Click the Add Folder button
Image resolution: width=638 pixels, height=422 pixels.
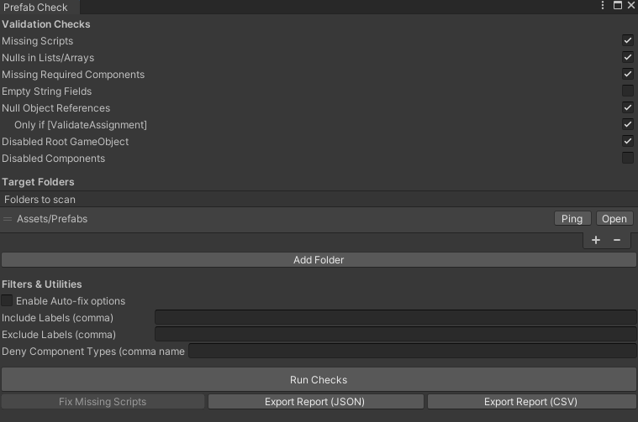tap(319, 260)
